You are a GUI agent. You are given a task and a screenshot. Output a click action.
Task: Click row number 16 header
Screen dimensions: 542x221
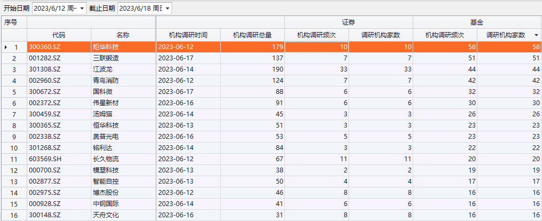pos(14,215)
